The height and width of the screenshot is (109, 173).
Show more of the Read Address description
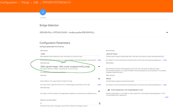(x=98, y=60)
